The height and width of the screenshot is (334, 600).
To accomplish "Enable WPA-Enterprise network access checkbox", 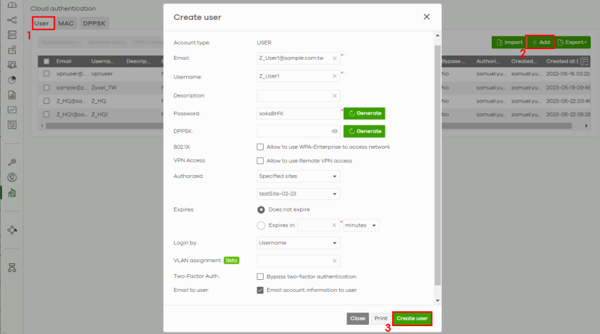I will pyautogui.click(x=261, y=147).
